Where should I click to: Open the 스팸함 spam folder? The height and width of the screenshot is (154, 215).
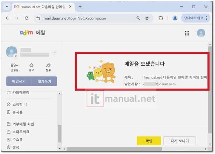[17, 104]
